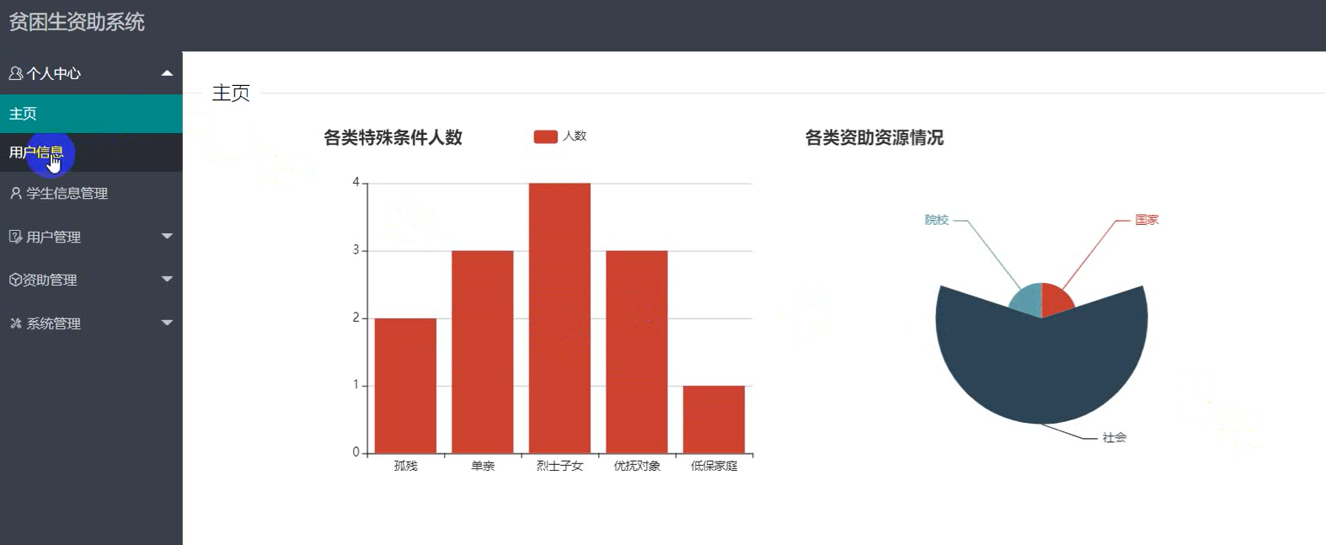Click the 孤残 axis label

point(405,466)
